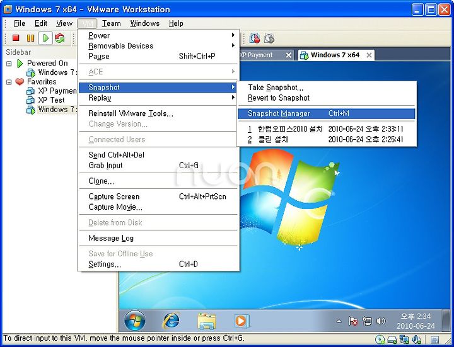Select snapshot 2 클린 설치

coord(327,139)
